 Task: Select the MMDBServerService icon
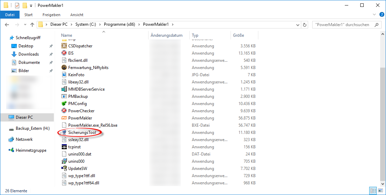pyautogui.click(x=64, y=89)
